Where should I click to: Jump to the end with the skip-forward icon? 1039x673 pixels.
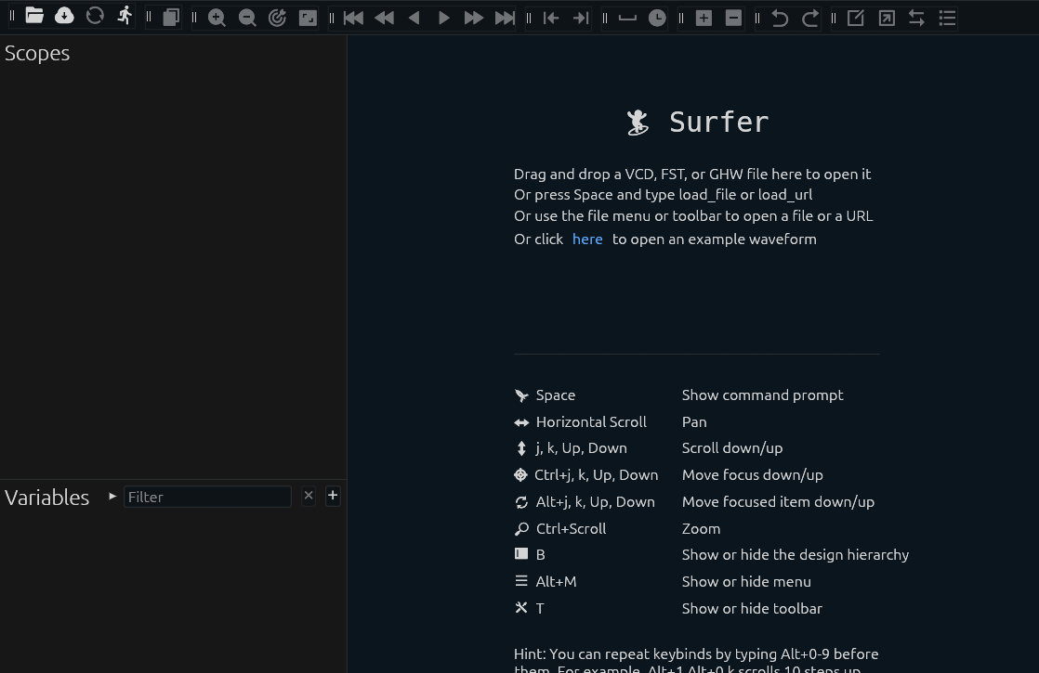click(505, 18)
